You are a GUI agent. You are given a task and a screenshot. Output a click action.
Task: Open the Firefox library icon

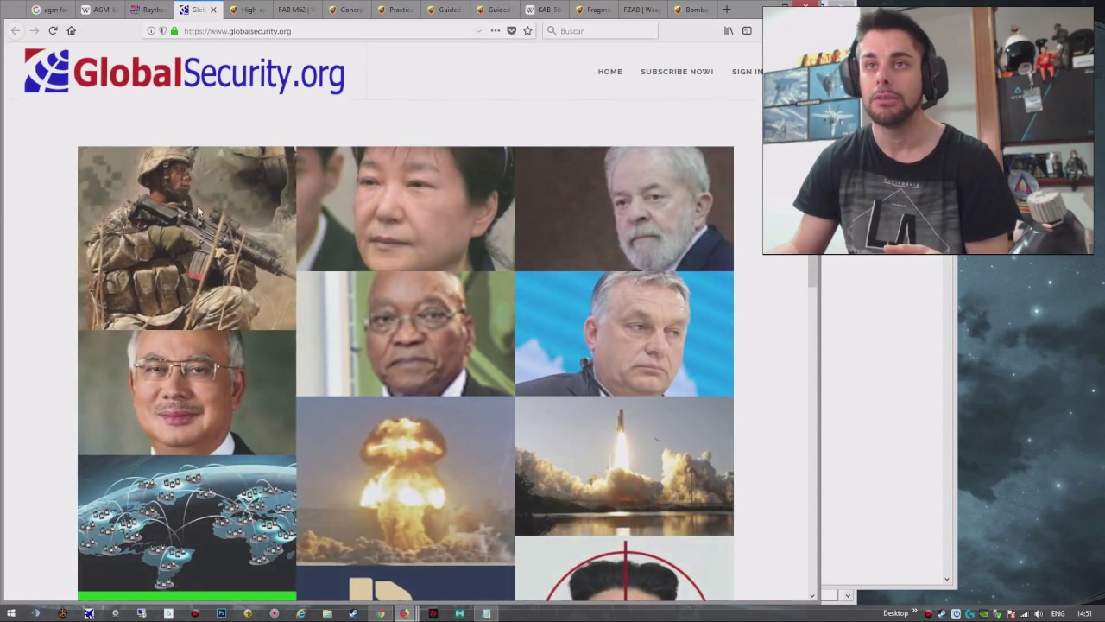click(x=729, y=31)
